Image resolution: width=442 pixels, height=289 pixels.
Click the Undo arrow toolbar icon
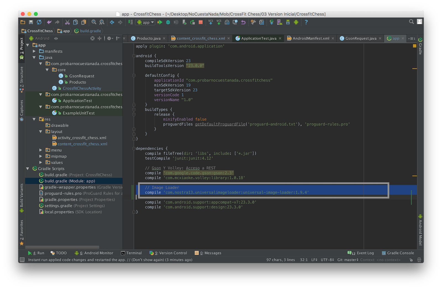(x=49, y=22)
